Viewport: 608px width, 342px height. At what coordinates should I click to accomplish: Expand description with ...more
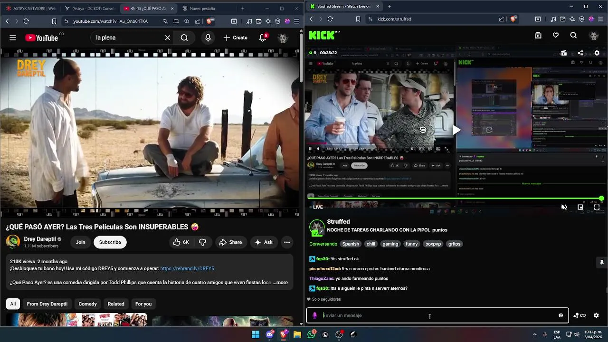280,282
